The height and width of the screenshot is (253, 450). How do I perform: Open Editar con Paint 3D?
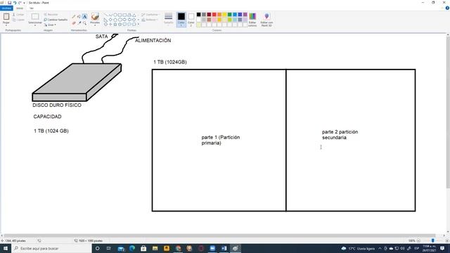[266, 20]
